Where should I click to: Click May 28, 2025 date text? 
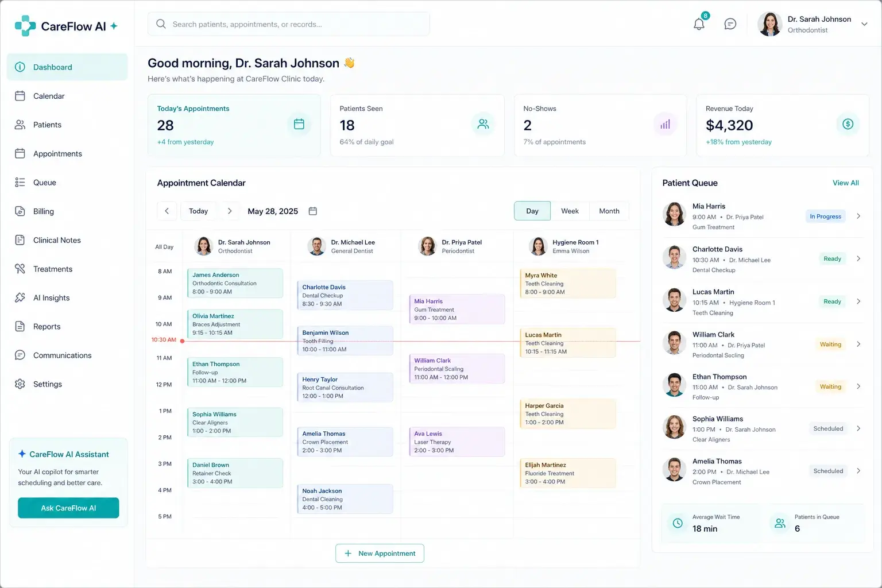click(x=273, y=211)
